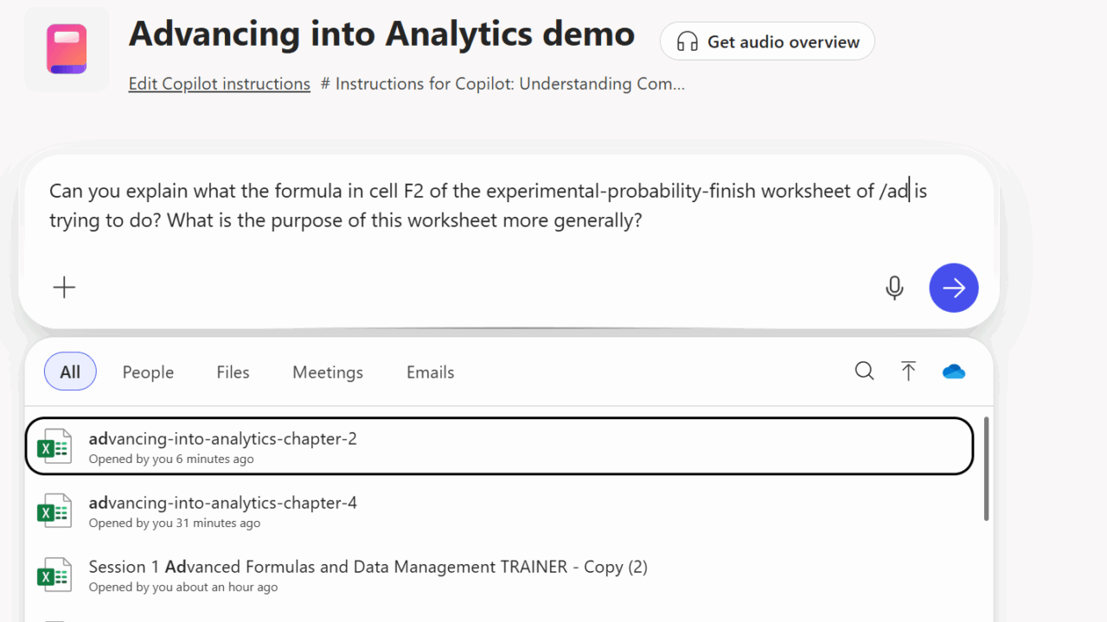Activate the microphone dictation icon

coord(894,288)
